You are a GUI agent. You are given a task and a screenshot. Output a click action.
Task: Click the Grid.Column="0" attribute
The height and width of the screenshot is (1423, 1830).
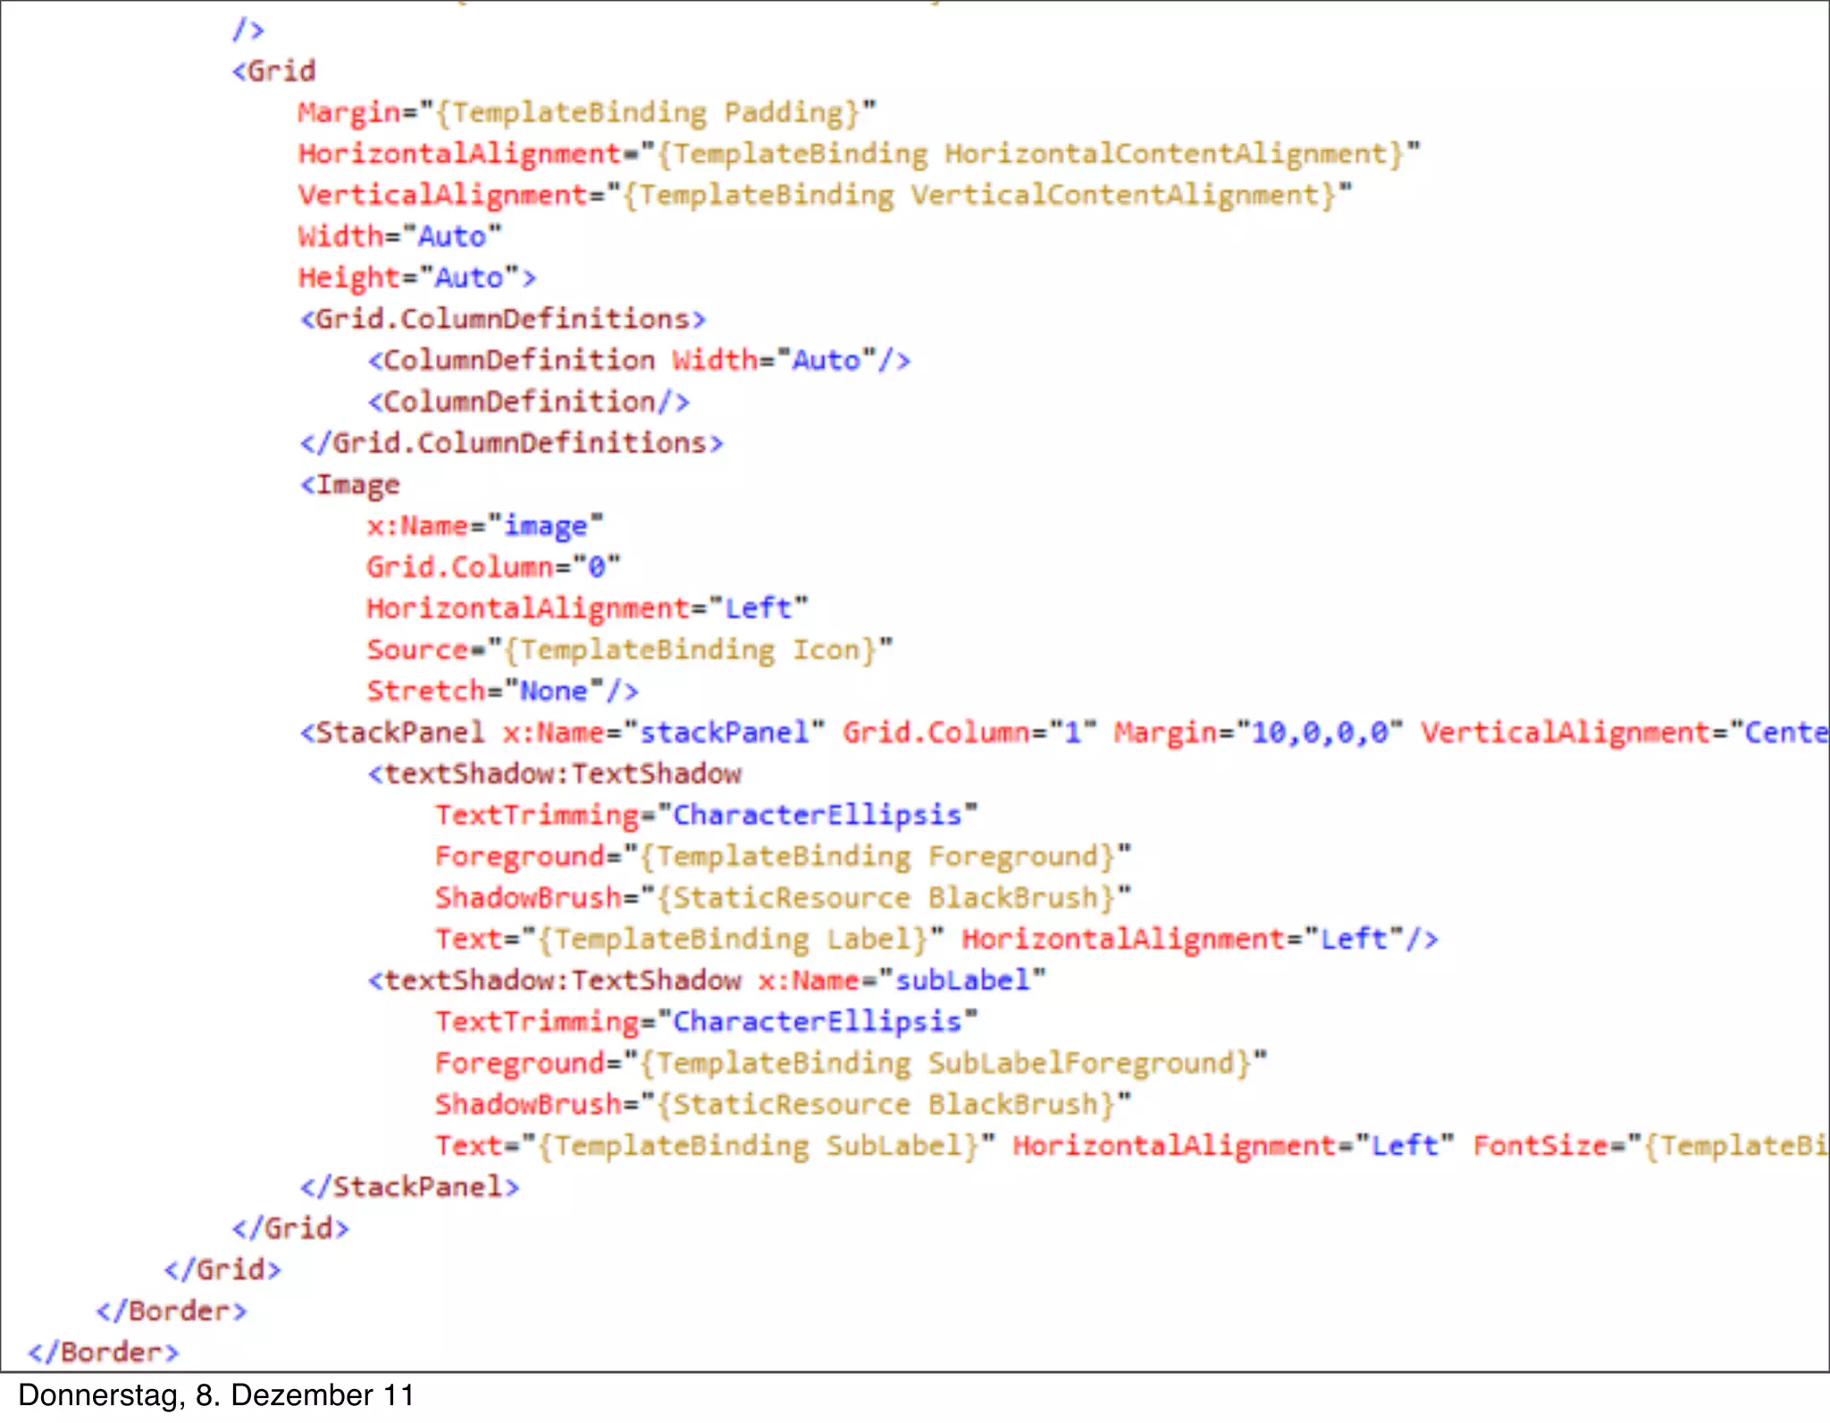click(492, 566)
